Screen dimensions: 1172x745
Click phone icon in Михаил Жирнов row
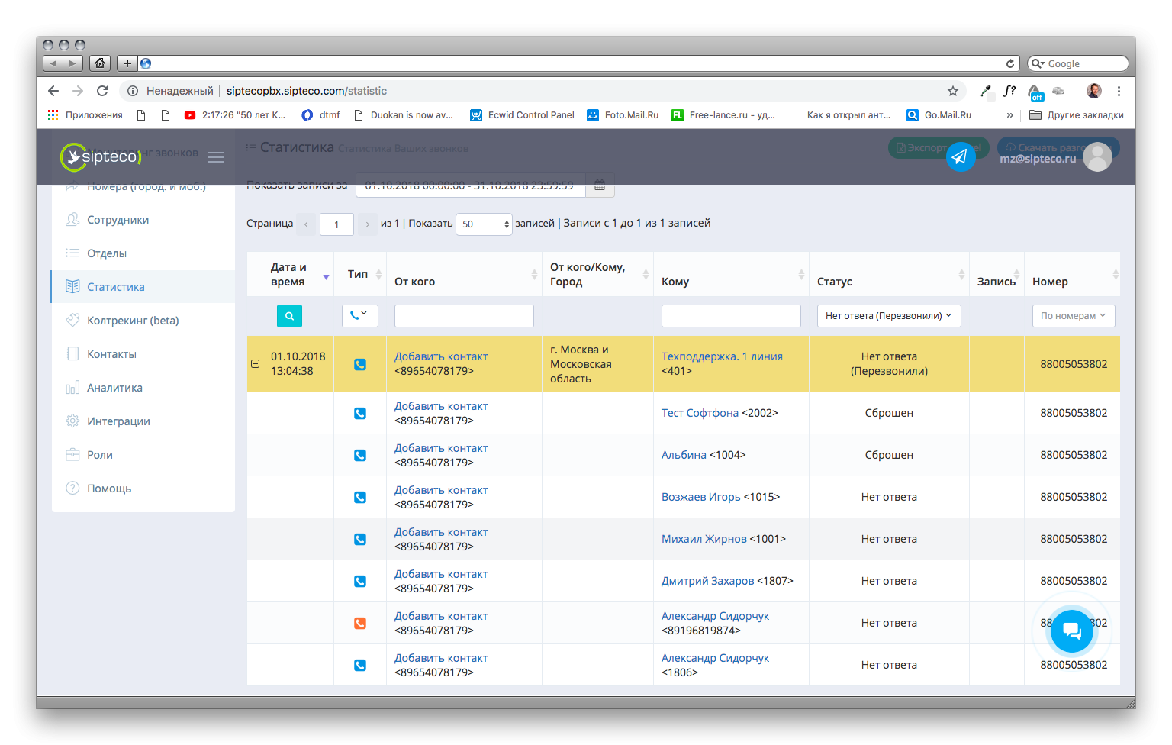click(x=360, y=539)
